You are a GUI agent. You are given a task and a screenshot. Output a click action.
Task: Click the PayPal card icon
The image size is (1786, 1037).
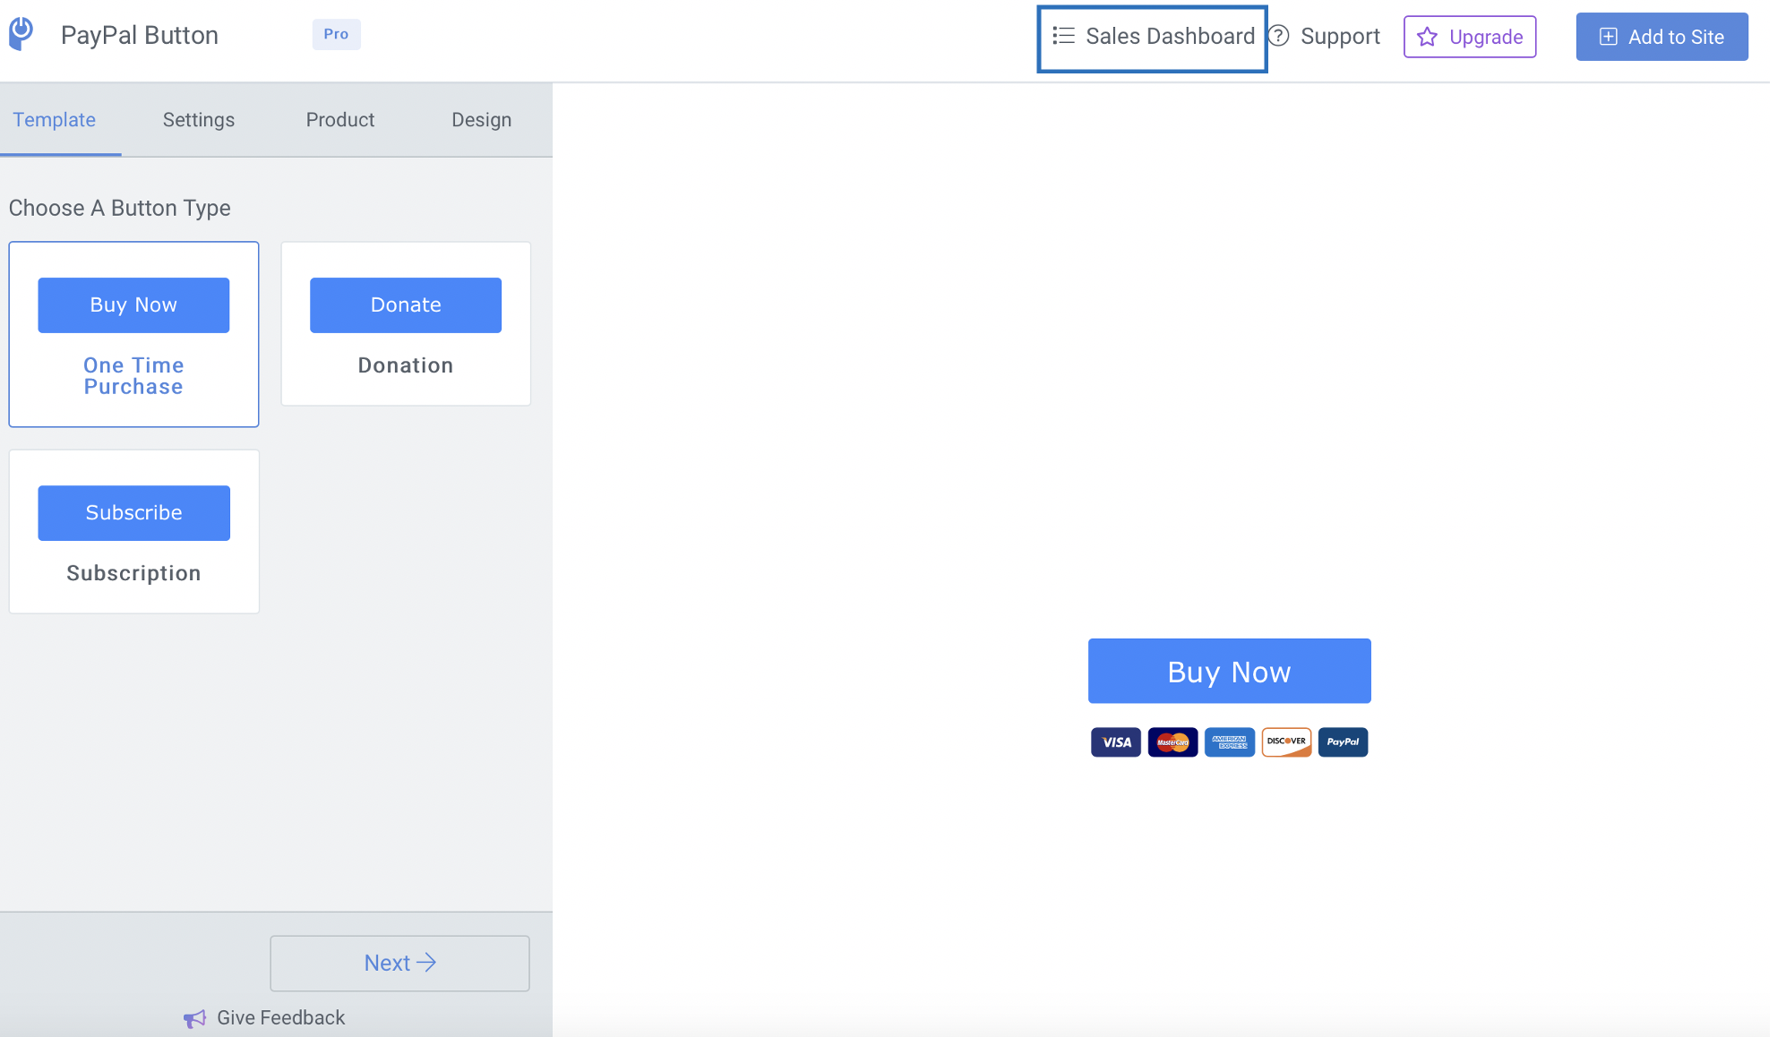pyautogui.click(x=1343, y=742)
